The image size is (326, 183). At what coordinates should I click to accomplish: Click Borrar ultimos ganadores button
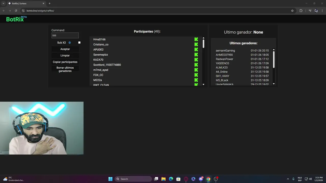pos(65,69)
